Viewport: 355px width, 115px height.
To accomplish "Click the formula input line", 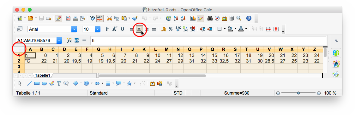I will (x=208, y=41).
